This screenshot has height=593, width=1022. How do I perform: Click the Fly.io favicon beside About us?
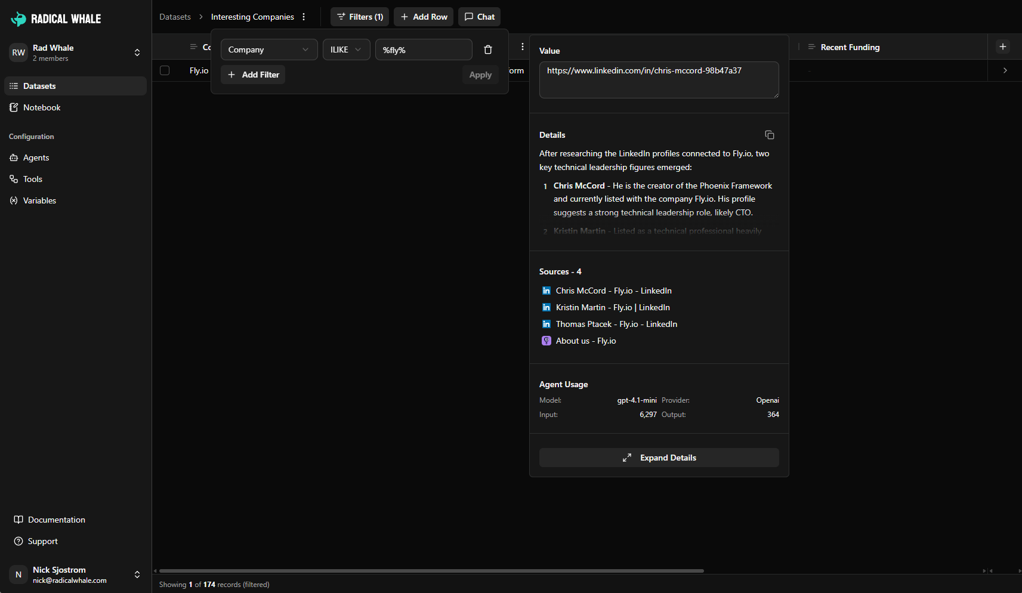pos(546,341)
